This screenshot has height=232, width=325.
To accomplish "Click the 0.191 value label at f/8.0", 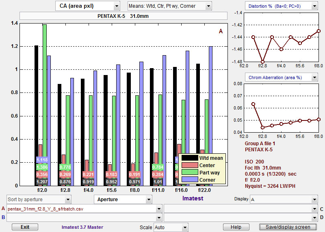I will click(x=134, y=174).
